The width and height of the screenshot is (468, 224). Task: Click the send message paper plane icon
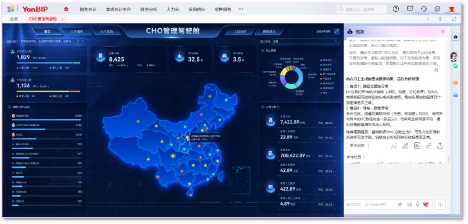426,204
